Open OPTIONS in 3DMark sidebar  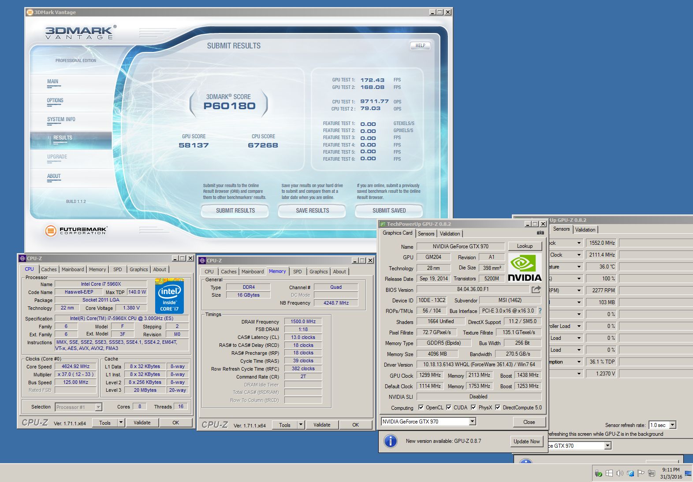click(55, 100)
